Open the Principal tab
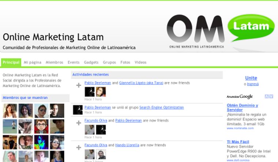 pos(11,63)
